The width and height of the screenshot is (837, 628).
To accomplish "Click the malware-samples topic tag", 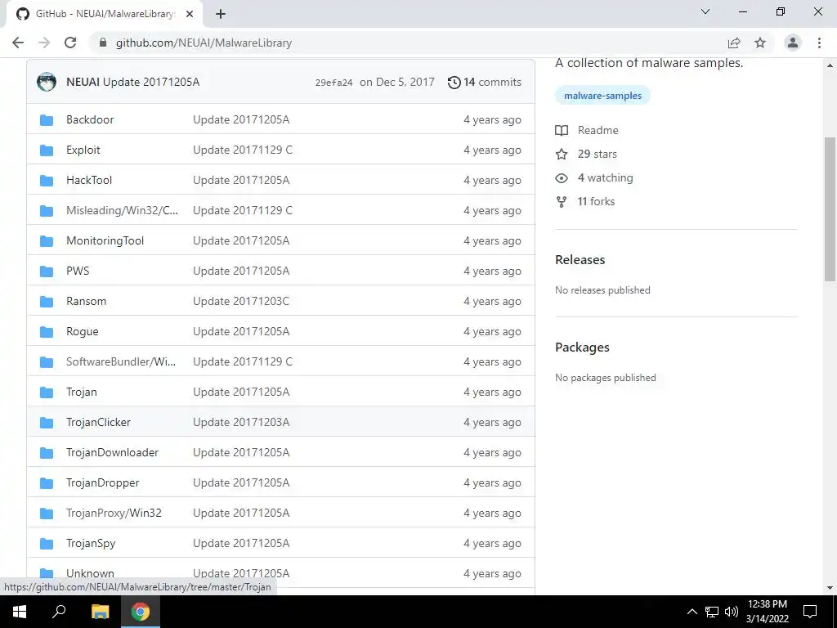I will tap(602, 96).
